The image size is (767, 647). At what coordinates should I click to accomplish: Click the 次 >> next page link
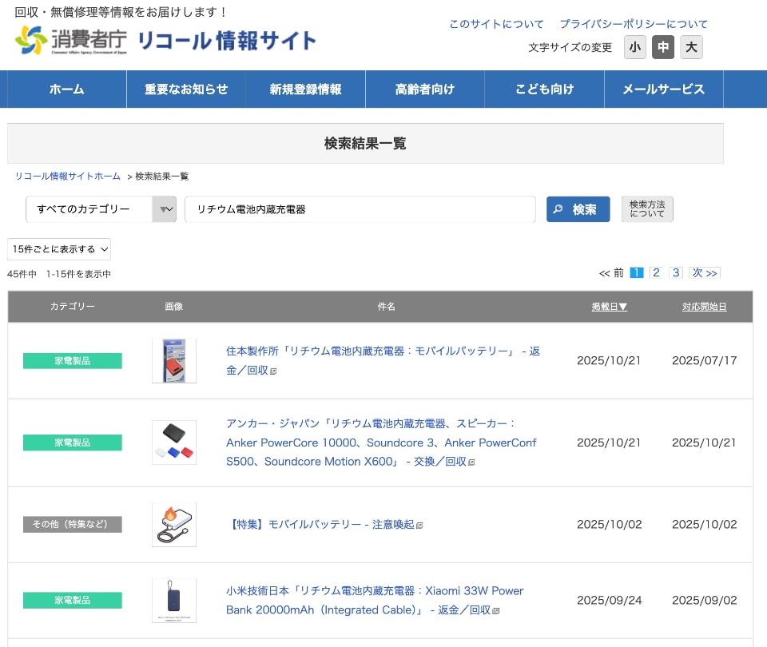705,273
